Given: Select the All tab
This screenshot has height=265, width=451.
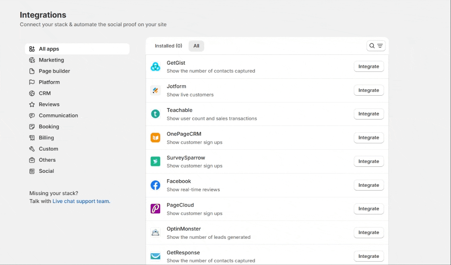Looking at the screenshot, I should coord(196,46).
